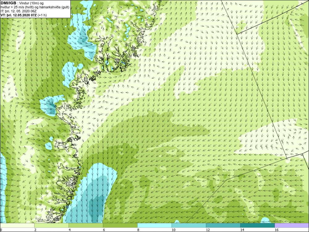The image size is (309, 232).
Task: Click the IT: þri. 12. 05. 2020 06Z line
Action: pyautogui.click(x=19, y=11)
